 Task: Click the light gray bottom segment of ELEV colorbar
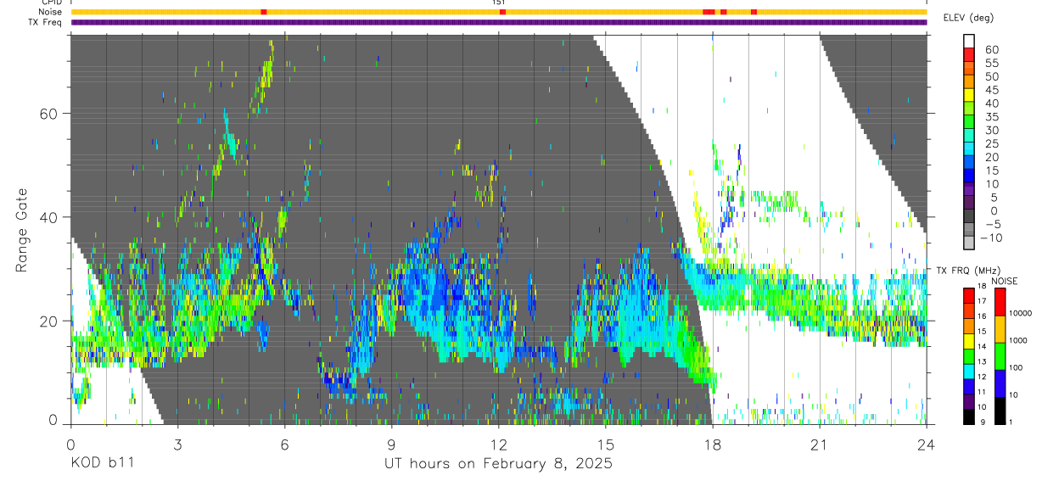tap(969, 244)
